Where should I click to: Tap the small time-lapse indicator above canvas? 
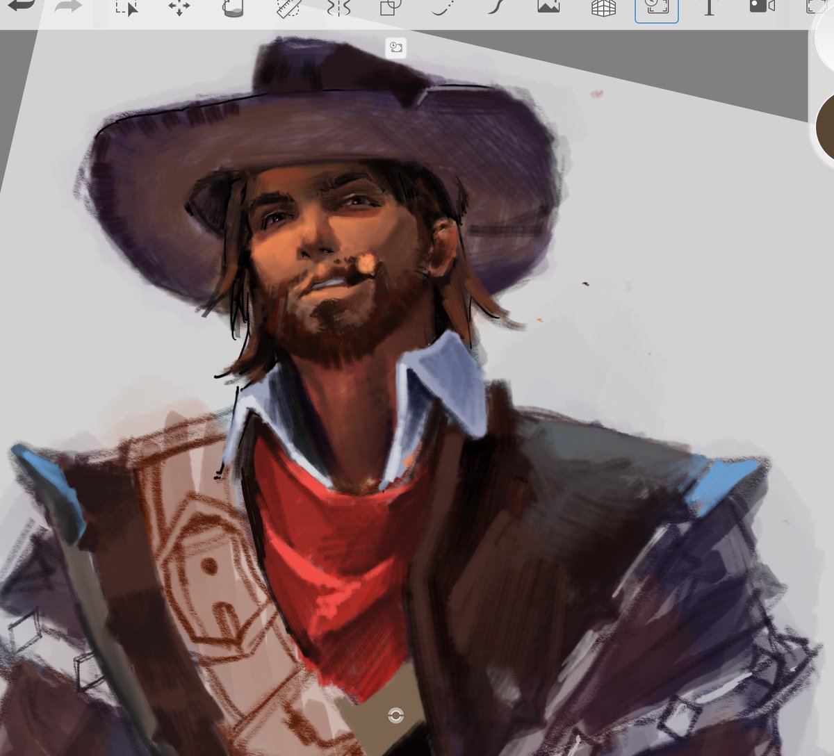point(396,47)
